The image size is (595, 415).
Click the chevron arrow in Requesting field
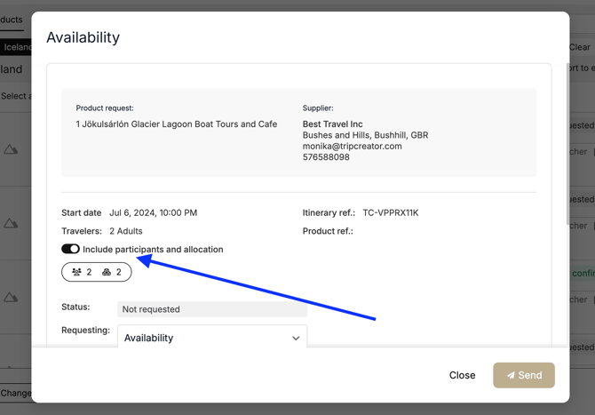[x=296, y=339]
